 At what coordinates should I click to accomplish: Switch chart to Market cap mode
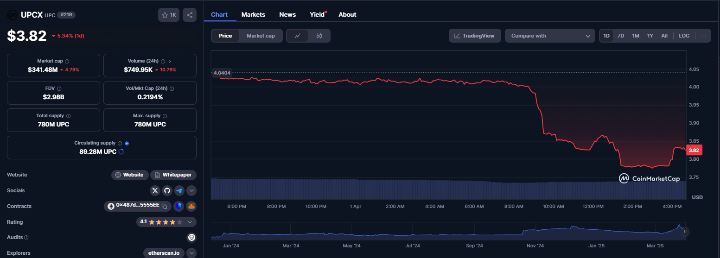tap(261, 36)
